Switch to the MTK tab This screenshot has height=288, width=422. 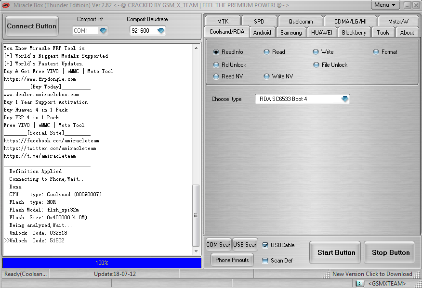[223, 21]
